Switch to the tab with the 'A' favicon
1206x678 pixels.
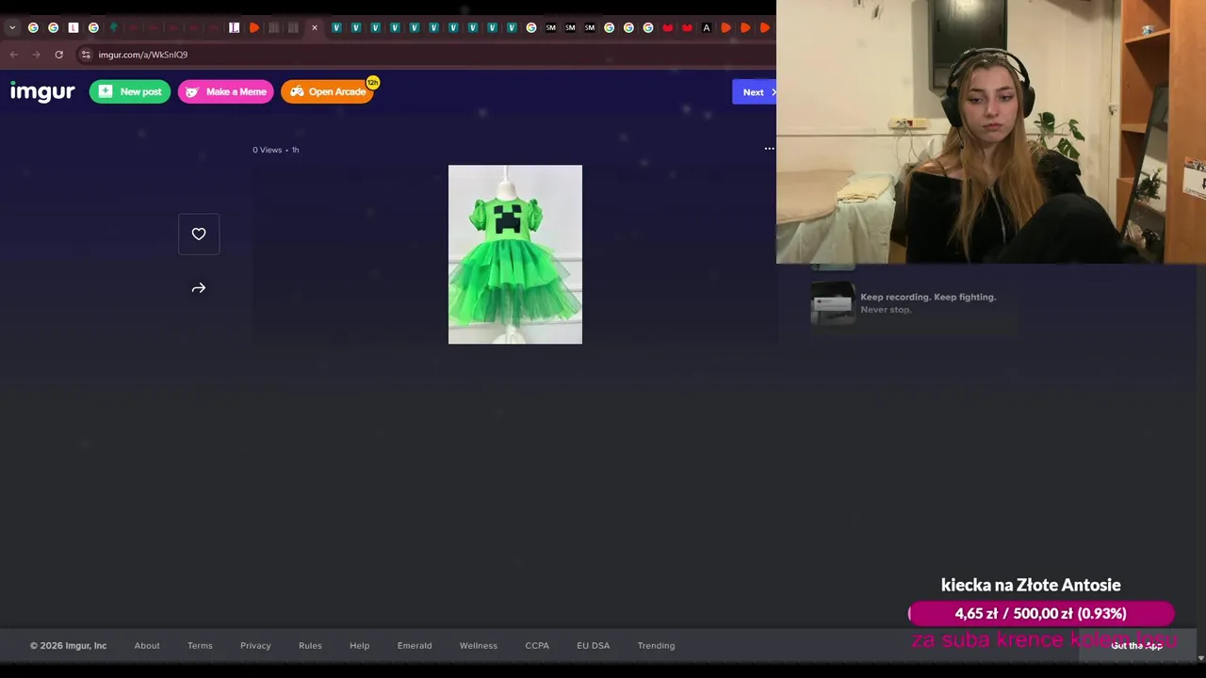click(x=707, y=28)
